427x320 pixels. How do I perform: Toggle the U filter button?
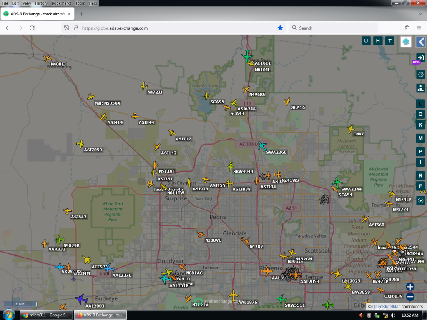pyautogui.click(x=366, y=41)
